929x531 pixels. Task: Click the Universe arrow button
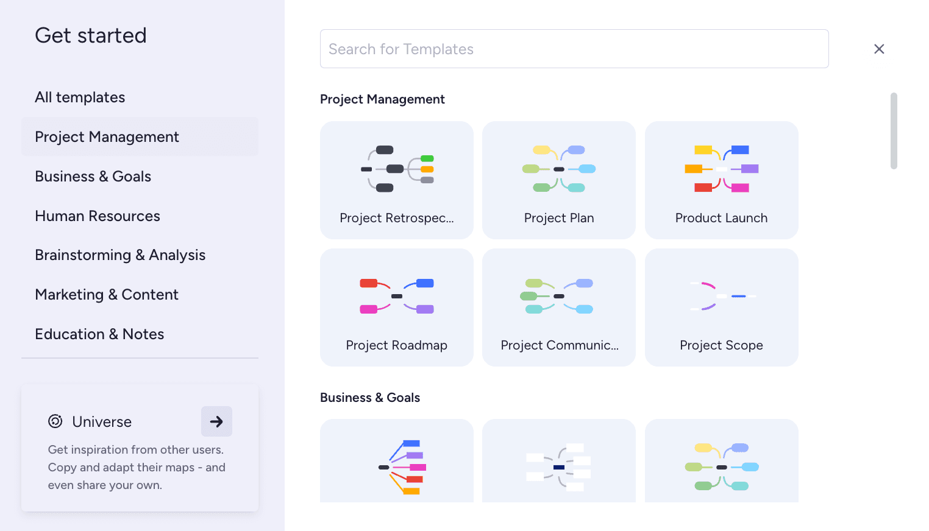click(216, 421)
